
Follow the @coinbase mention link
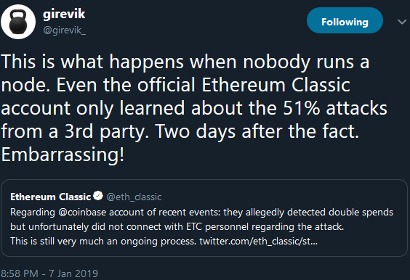coord(82,212)
